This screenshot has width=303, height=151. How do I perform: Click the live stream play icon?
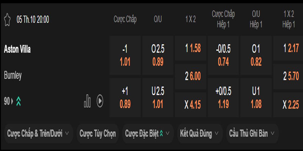point(100,101)
